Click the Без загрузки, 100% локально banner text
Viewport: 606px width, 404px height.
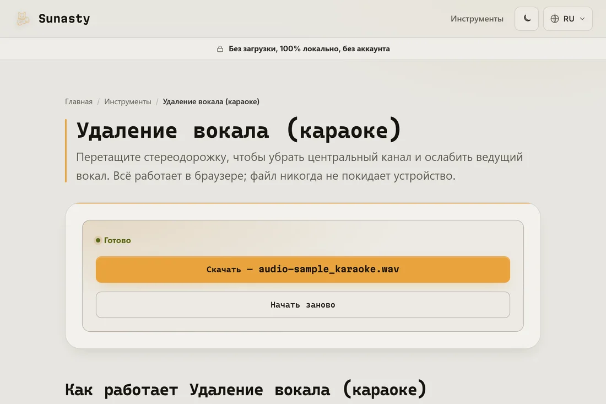point(309,49)
